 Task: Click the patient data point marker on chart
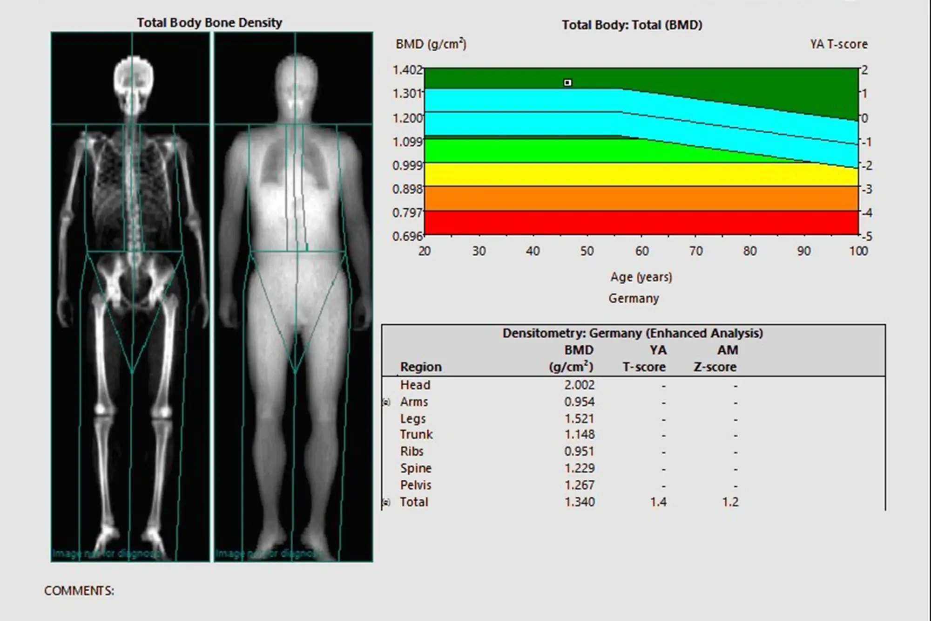(567, 82)
